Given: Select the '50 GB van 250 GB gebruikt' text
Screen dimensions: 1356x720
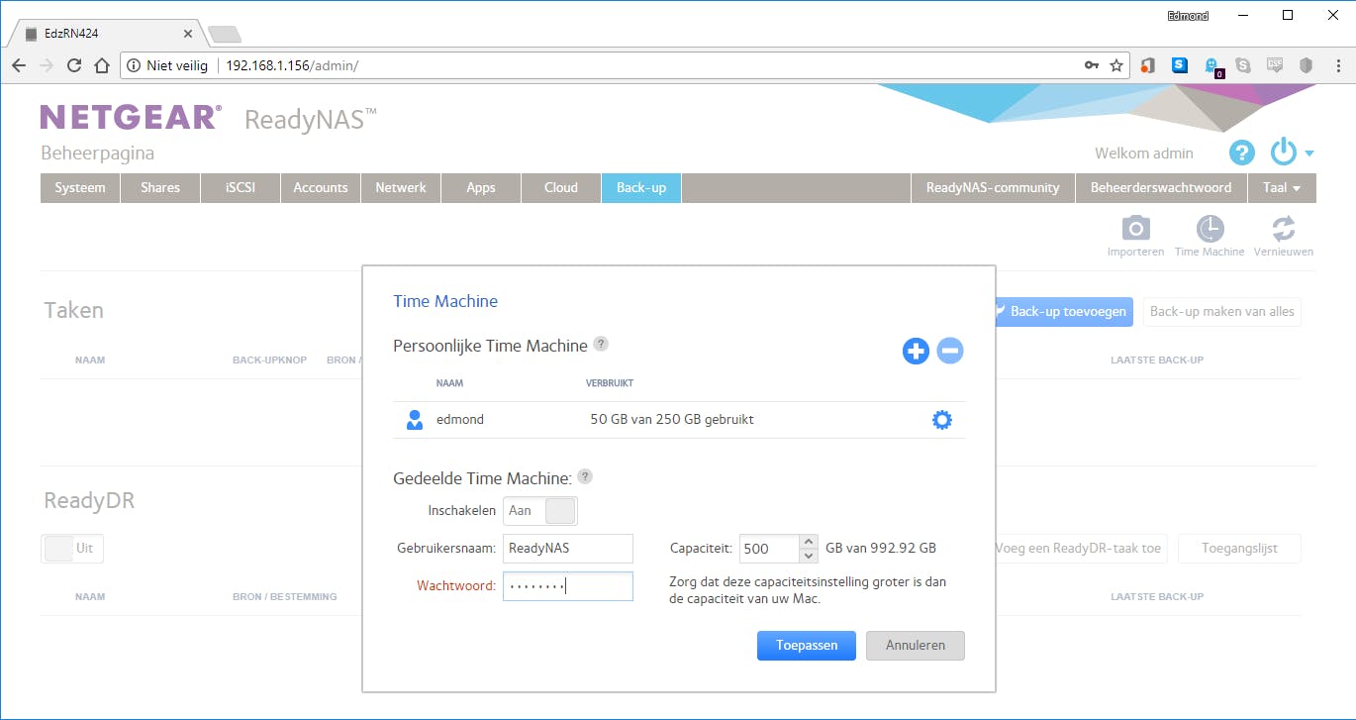Looking at the screenshot, I should click(x=672, y=420).
